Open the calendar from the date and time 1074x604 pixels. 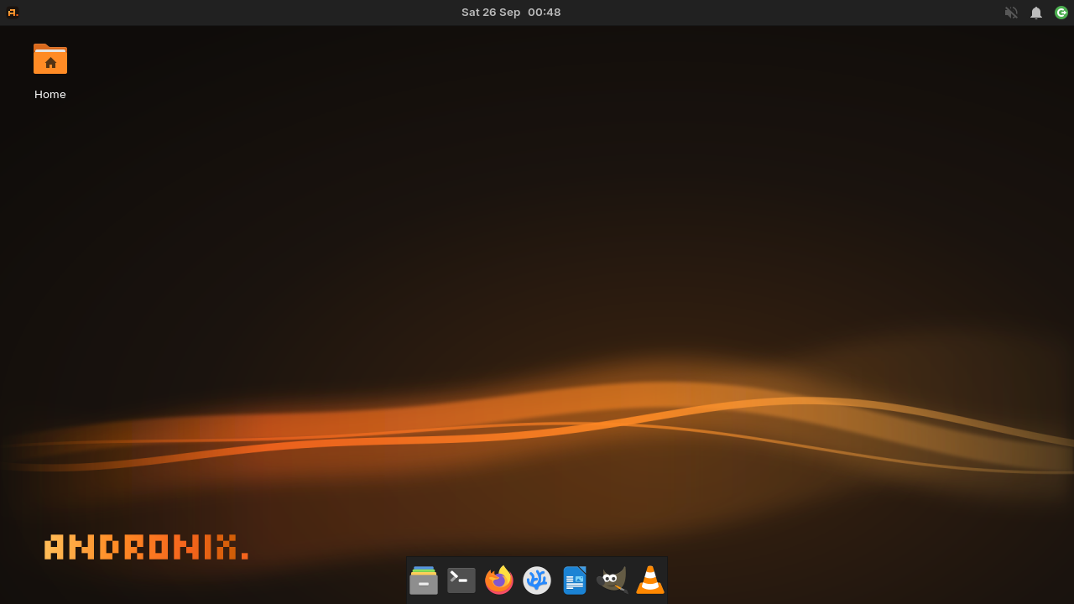coord(511,13)
